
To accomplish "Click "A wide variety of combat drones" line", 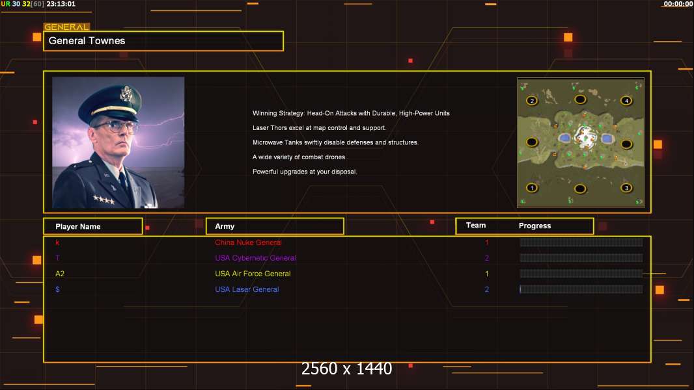I will coord(299,157).
